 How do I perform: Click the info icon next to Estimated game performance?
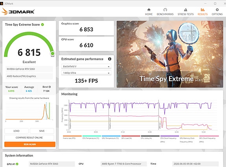(110, 59)
